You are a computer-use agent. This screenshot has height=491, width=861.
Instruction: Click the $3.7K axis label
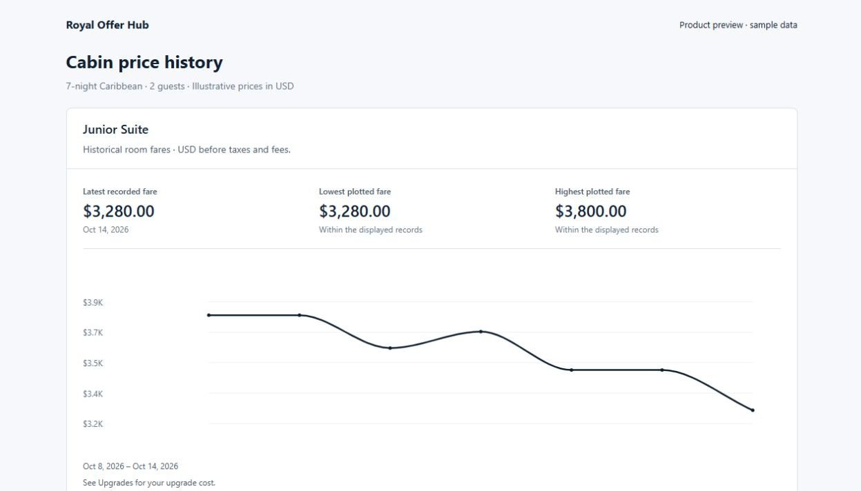(93, 333)
